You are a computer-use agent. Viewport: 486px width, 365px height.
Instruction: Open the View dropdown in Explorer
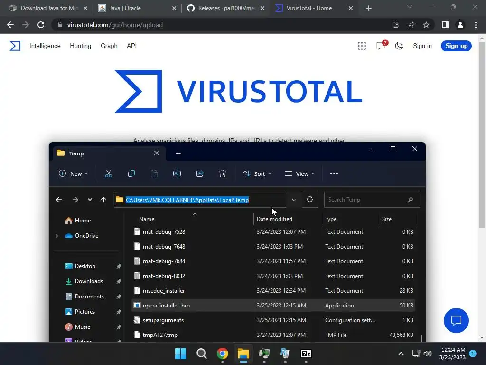299,174
